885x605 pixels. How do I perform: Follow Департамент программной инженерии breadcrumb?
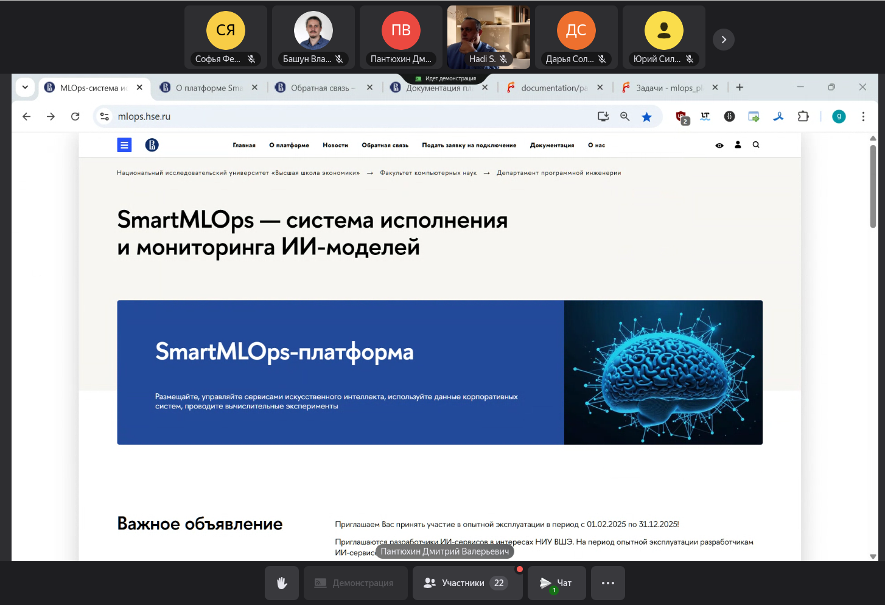[559, 173]
